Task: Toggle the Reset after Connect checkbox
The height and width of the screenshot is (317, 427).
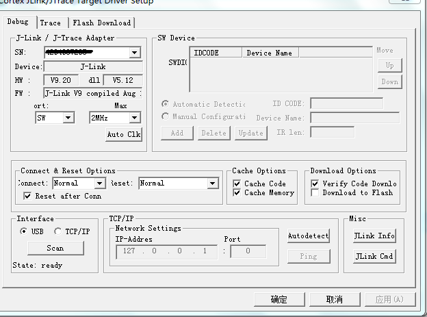Action: pos(27,196)
